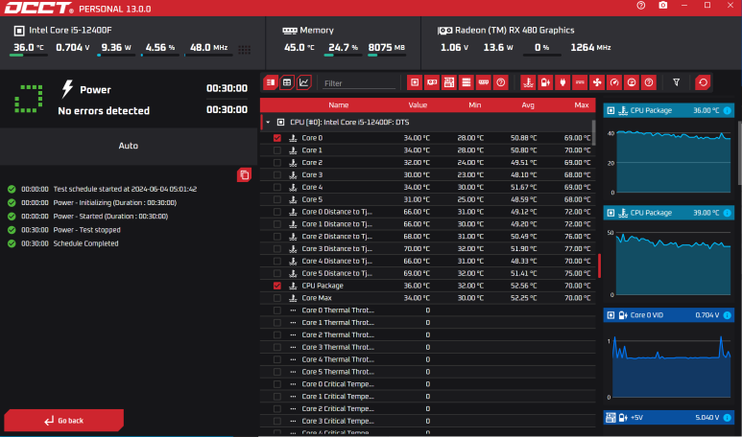Viewport: 742px width, 437px height.
Task: Reset sensor statistics with the refresh icon
Action: pyautogui.click(x=703, y=82)
